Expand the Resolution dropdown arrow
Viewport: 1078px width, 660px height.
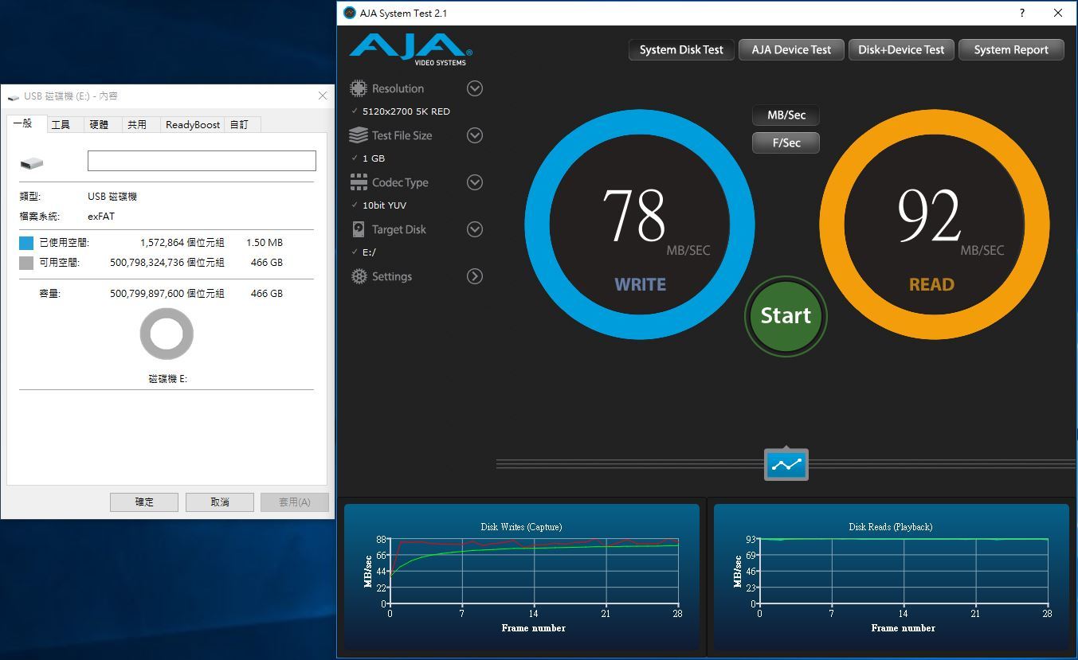[475, 88]
